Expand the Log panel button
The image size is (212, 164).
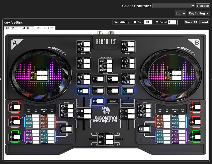pos(180,13)
